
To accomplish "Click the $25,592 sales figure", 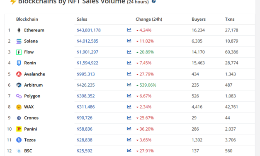I will click(x=85, y=151).
